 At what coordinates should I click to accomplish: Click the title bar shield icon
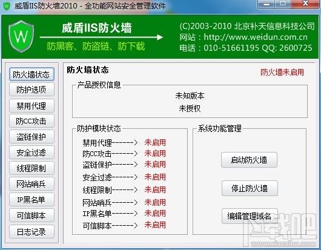tap(7, 5)
